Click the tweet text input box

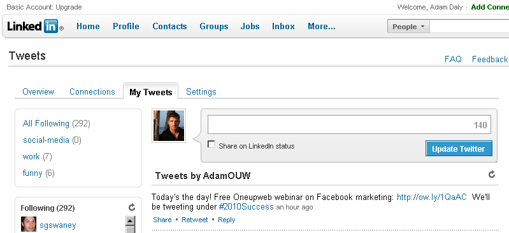click(349, 124)
